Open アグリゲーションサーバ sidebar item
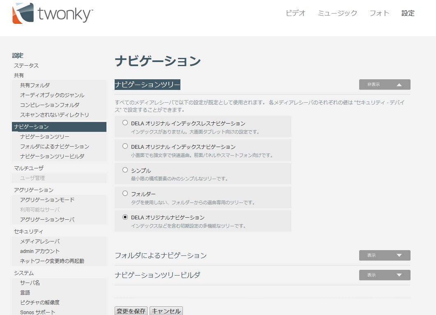 (47, 219)
